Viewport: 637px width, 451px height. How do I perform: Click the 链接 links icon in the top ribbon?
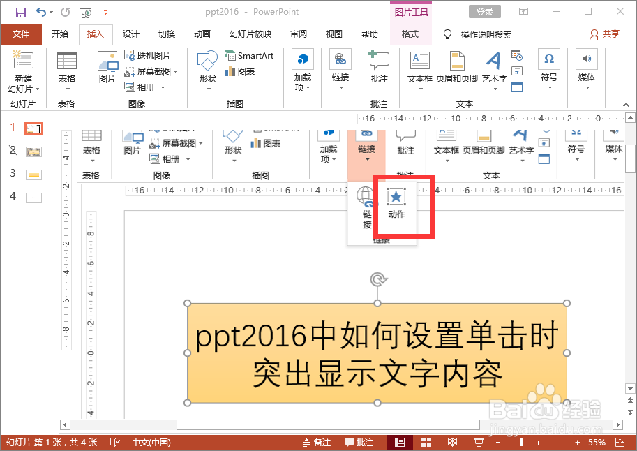340,59
